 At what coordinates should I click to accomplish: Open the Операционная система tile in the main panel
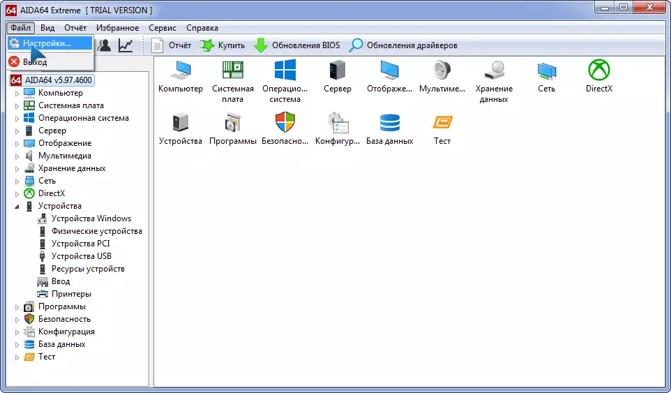tap(285, 82)
